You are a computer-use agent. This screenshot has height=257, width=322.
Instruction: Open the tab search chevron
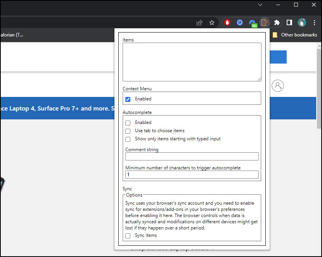[260, 5]
